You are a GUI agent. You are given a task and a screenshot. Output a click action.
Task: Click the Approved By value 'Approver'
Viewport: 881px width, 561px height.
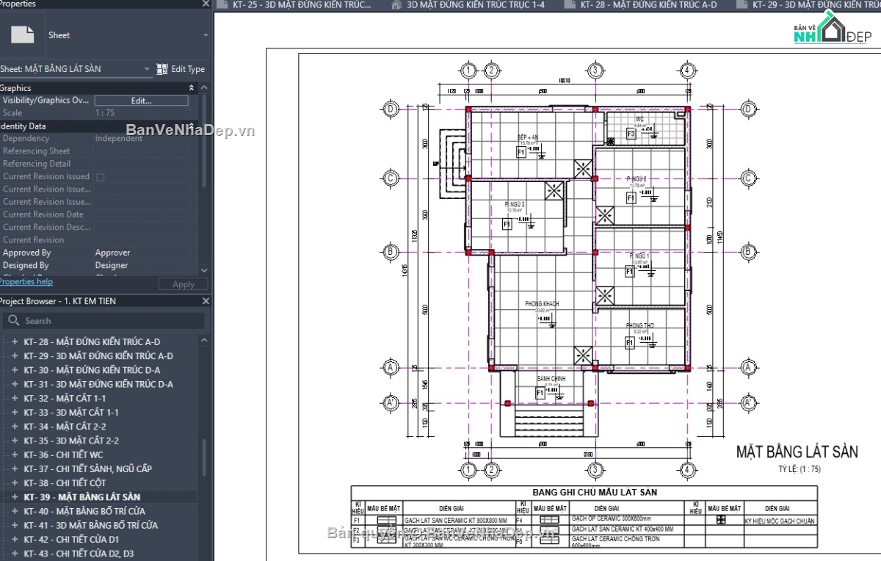[x=112, y=253]
